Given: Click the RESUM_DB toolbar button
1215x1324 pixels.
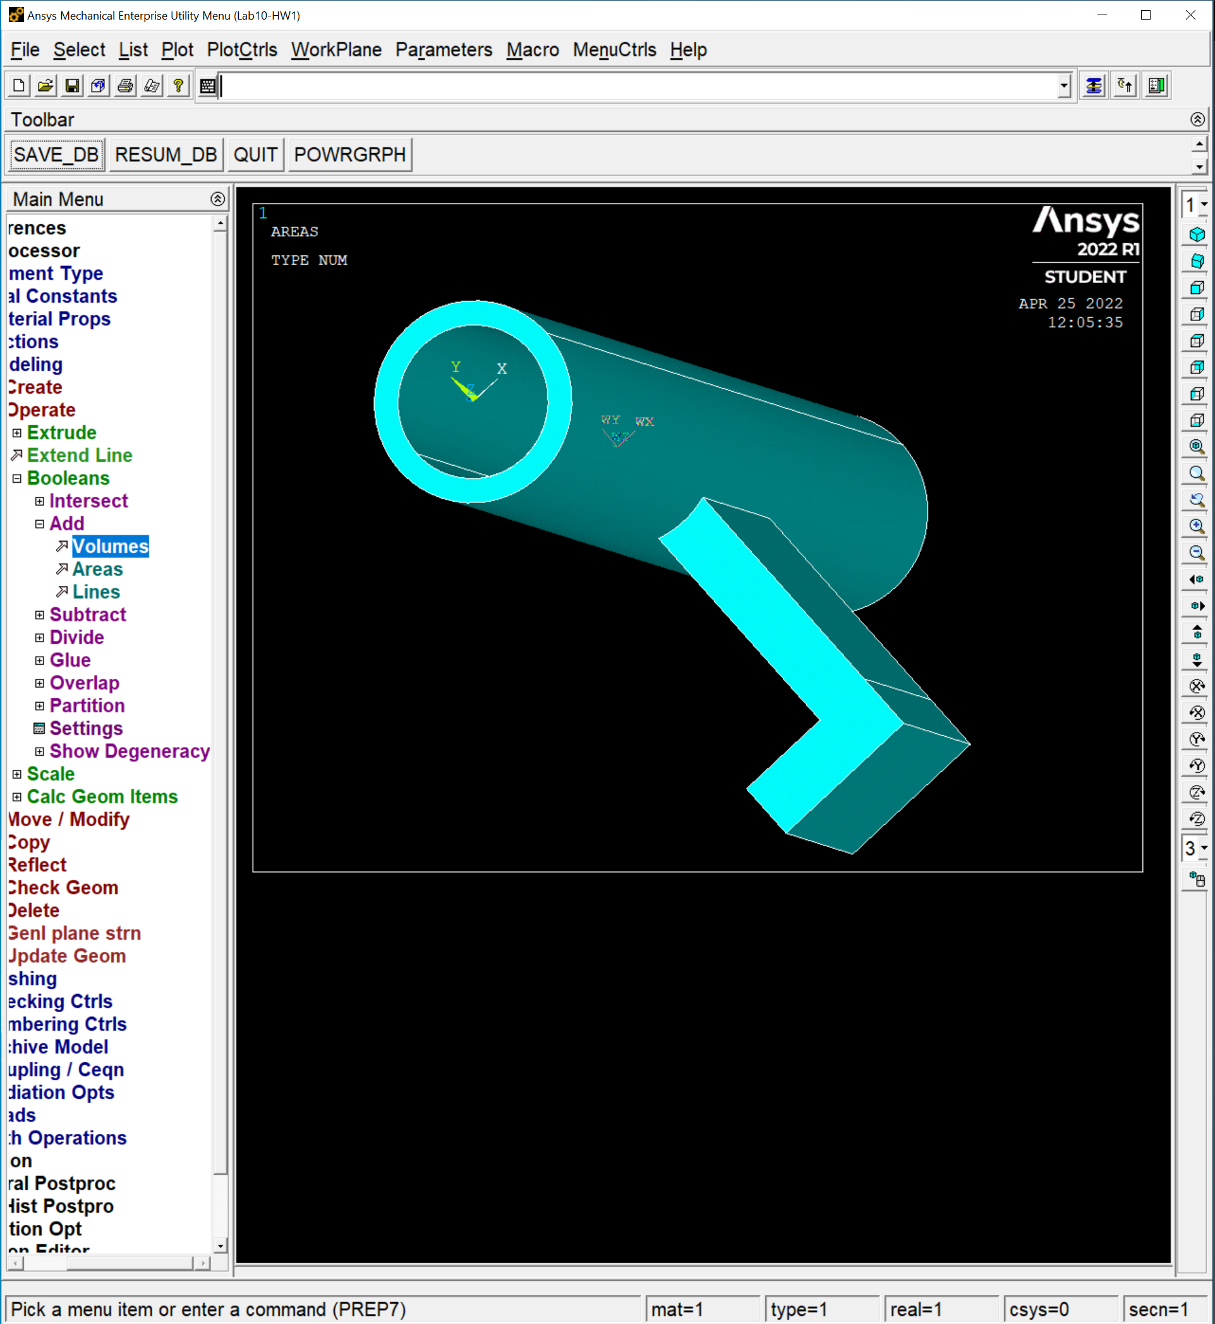Looking at the screenshot, I should coord(166,155).
